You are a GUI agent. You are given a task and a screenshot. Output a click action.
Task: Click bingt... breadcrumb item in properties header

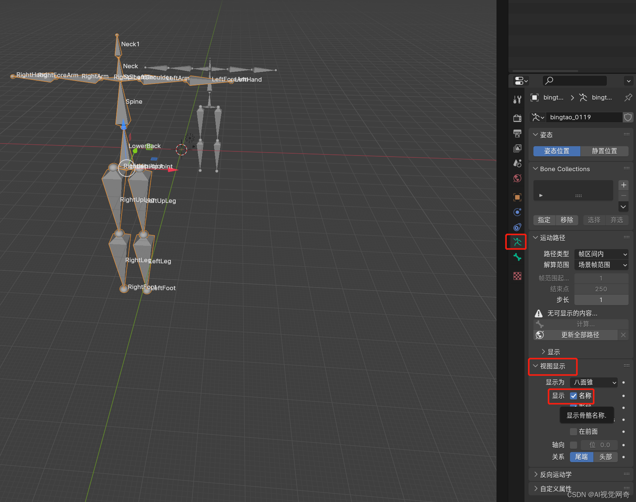pyautogui.click(x=602, y=97)
